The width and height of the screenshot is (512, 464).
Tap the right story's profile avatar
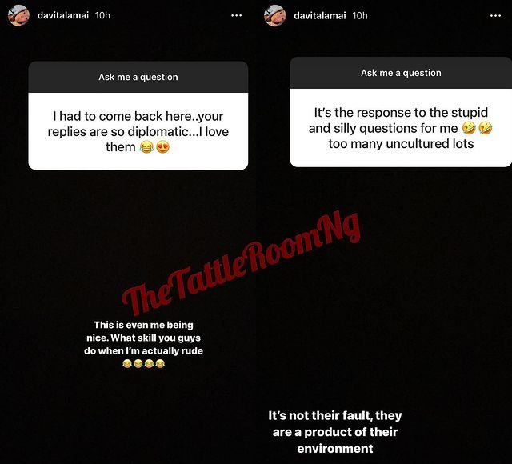click(x=274, y=15)
